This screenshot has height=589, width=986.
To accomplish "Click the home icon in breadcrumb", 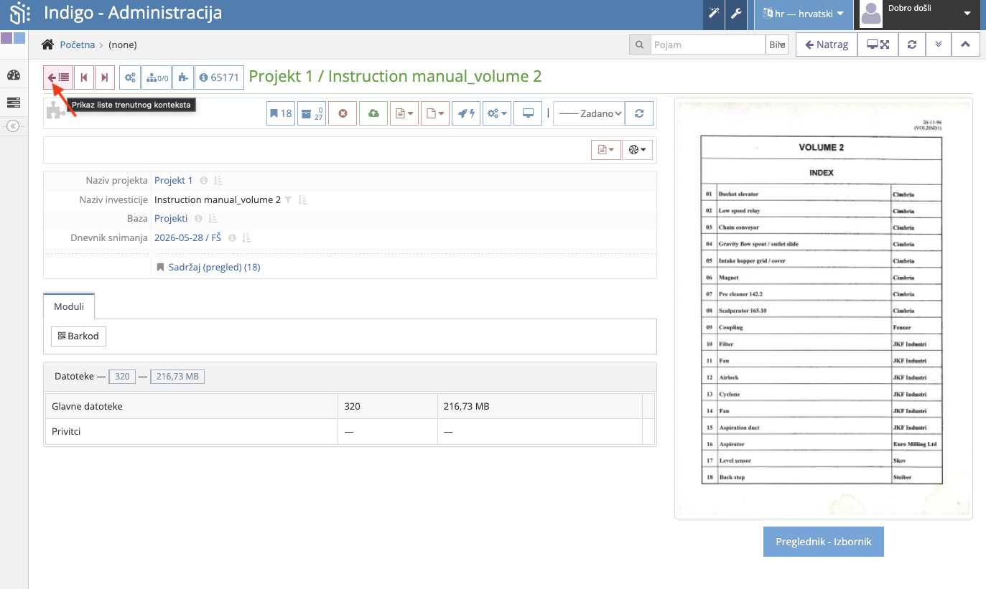I will coord(47,44).
